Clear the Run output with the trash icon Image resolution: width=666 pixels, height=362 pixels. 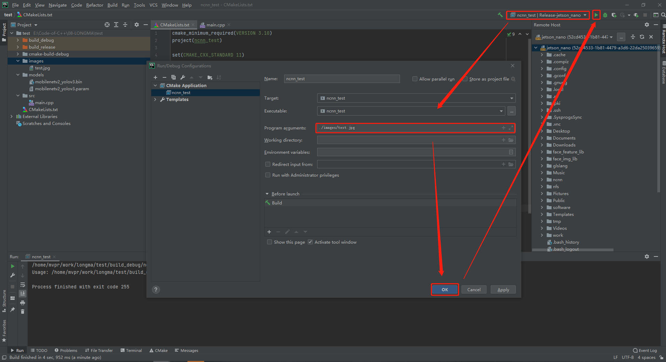23,312
